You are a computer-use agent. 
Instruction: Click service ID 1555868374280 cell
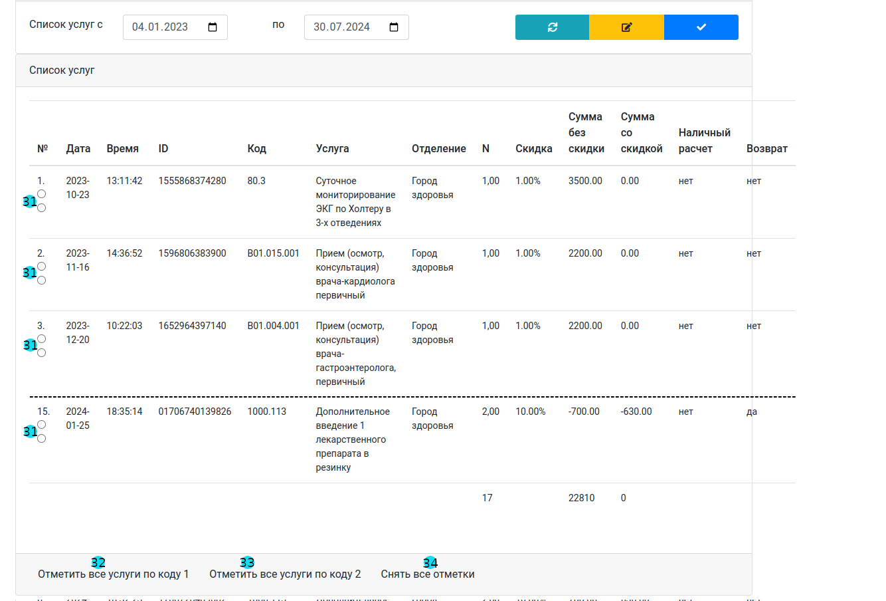pos(192,181)
